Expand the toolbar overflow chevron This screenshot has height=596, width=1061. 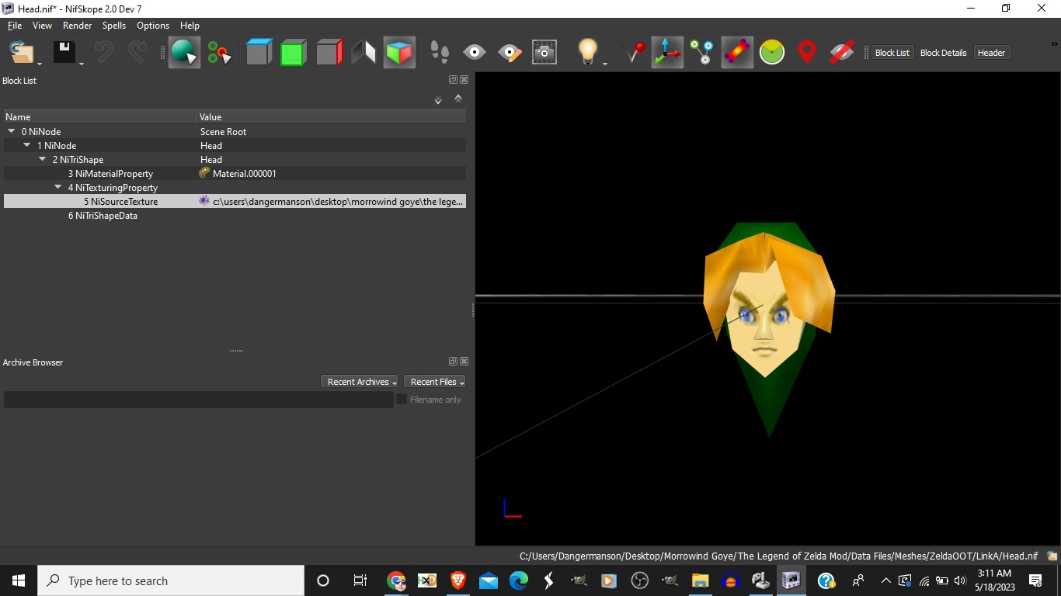[1054, 43]
